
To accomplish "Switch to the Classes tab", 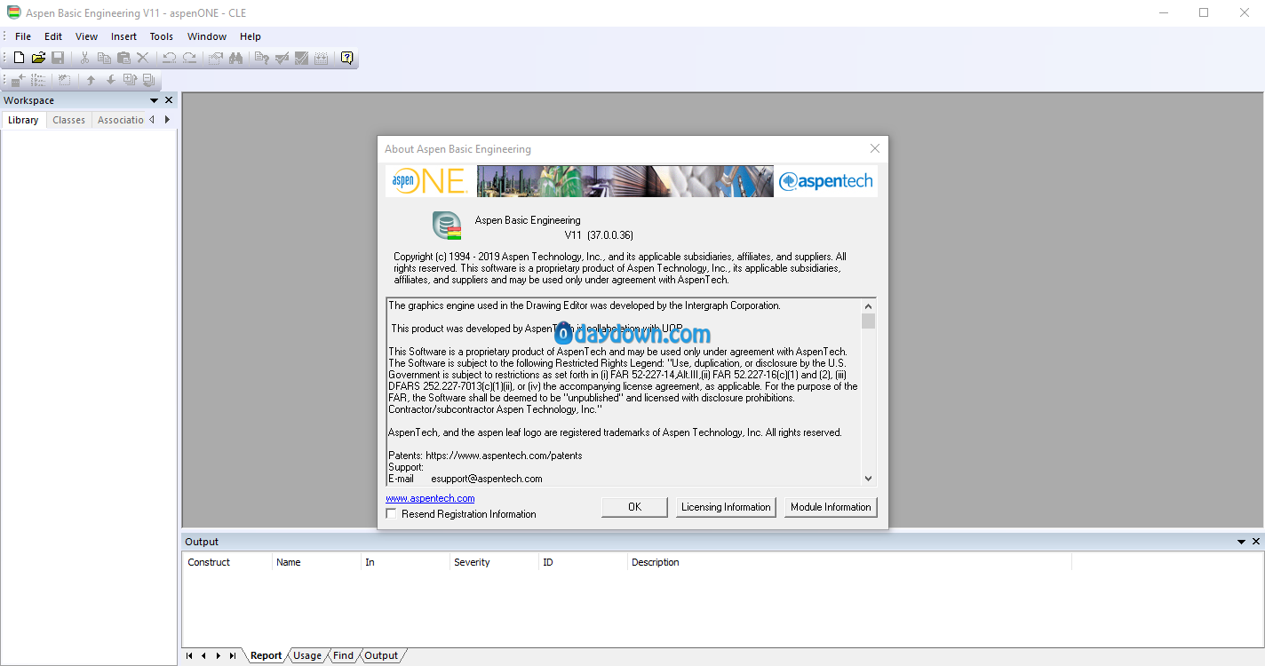I will point(68,120).
